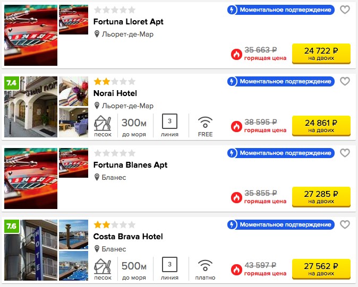Book Fortuna Lloret Apt for 24 722 ₽
358x287 pixels.
tap(321, 54)
